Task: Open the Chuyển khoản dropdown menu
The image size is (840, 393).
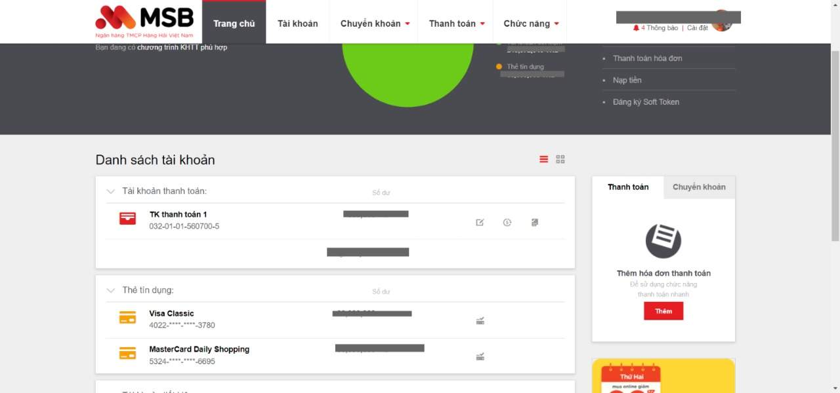Action: point(375,24)
